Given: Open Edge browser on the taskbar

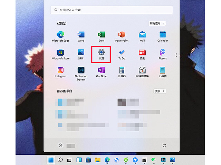Looking at the screenshot, I should pos(107,160).
